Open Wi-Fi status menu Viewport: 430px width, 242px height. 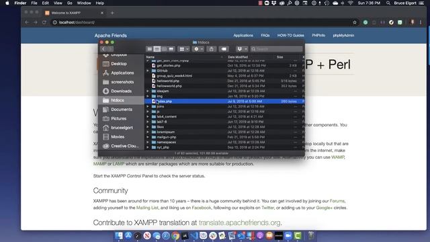pyautogui.click(x=351, y=3)
